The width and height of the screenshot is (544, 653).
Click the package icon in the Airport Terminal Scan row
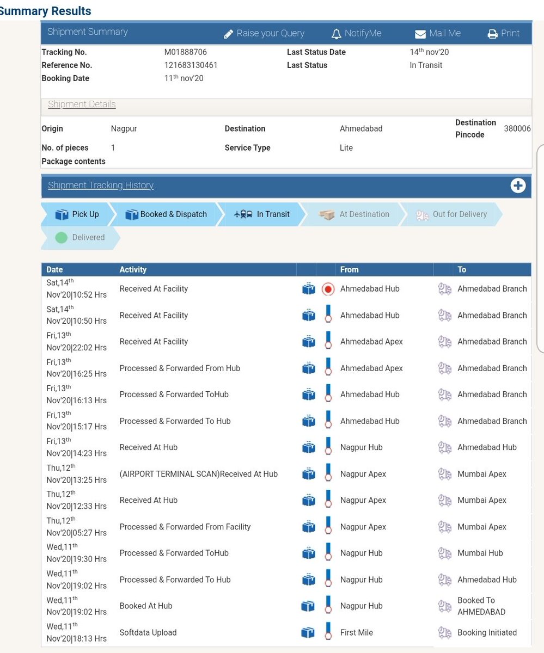tap(309, 474)
